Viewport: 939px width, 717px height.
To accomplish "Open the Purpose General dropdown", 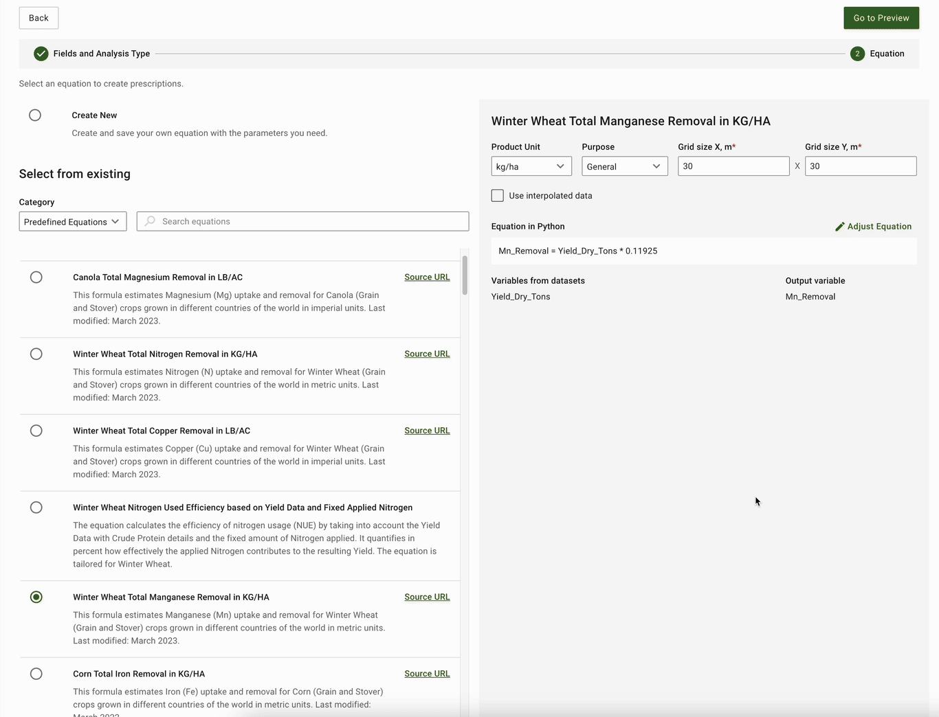I will point(624,166).
